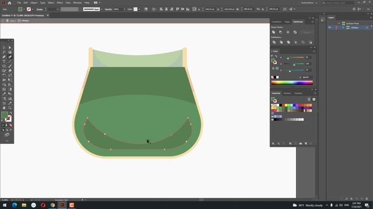
Task: Click the Expand button in Pathfinder
Action: point(307,33)
